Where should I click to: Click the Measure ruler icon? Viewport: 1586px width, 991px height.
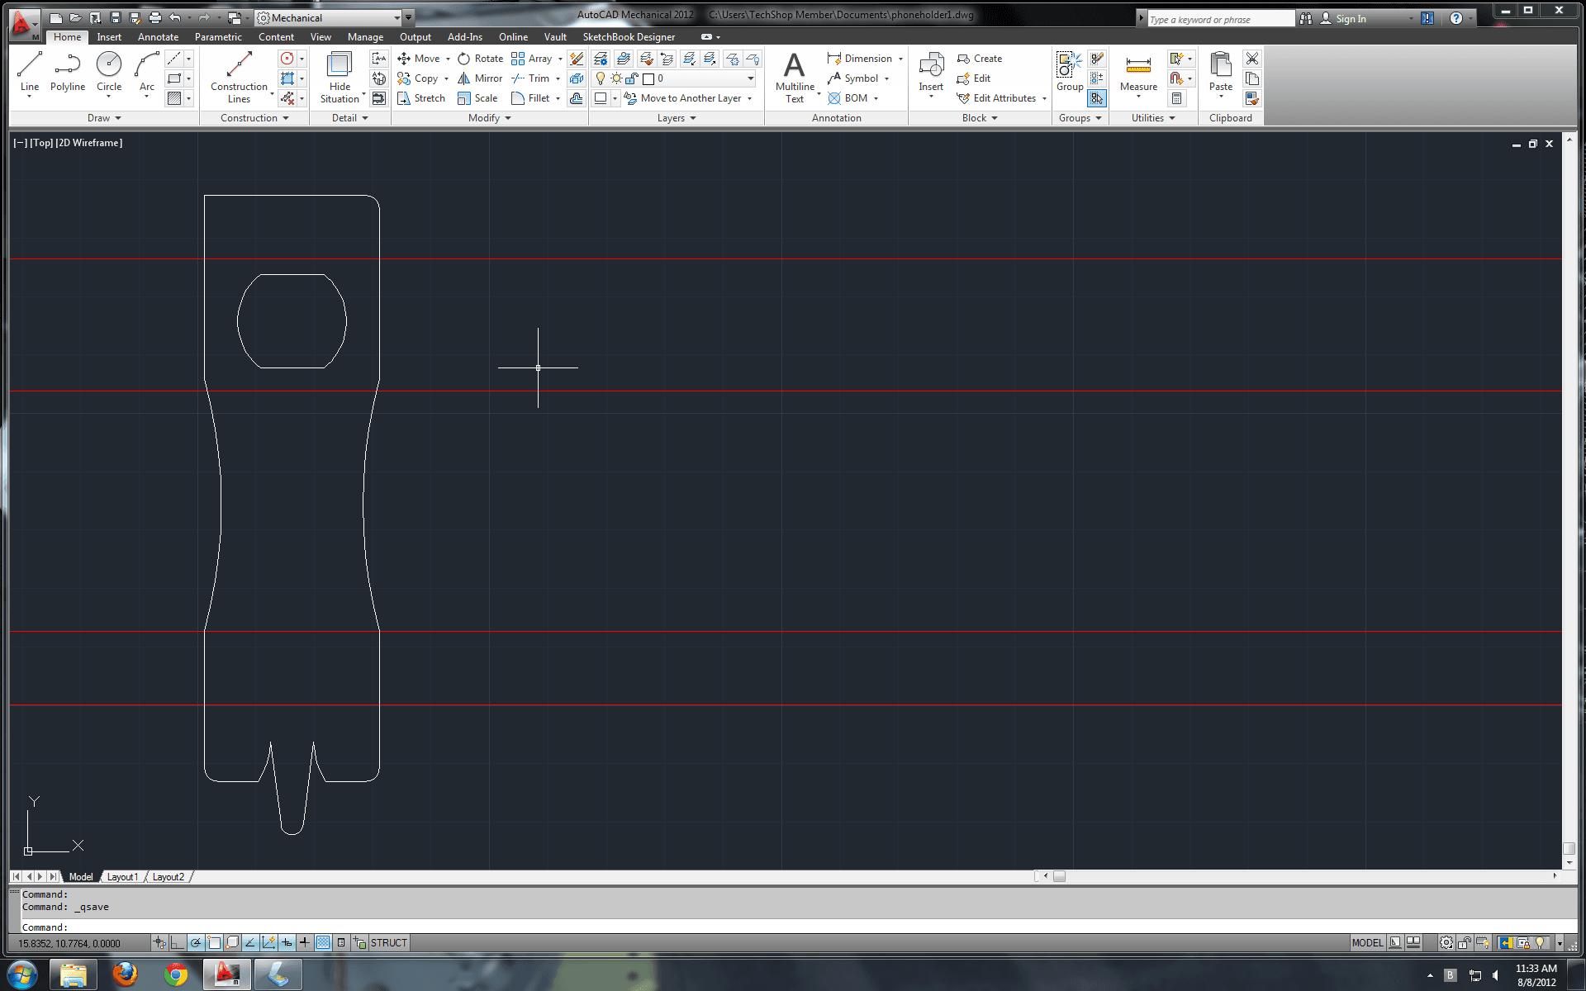coord(1138,66)
